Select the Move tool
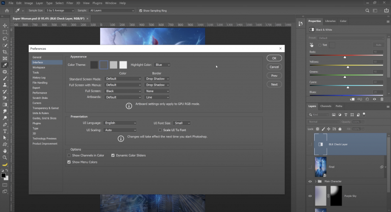The height and width of the screenshot is (212, 391). pyautogui.click(x=5, y=26)
